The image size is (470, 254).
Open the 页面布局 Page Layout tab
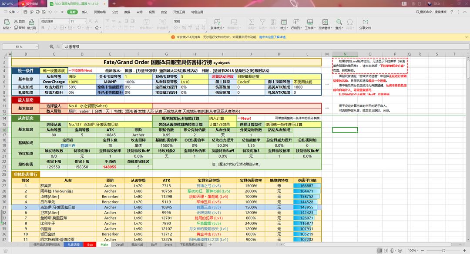tap(100, 12)
